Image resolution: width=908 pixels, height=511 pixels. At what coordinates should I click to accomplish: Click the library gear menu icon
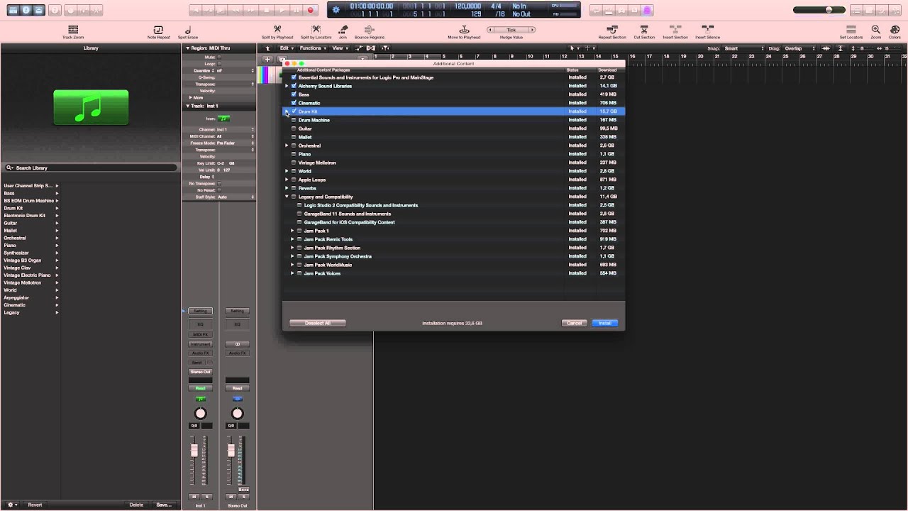tap(11, 505)
